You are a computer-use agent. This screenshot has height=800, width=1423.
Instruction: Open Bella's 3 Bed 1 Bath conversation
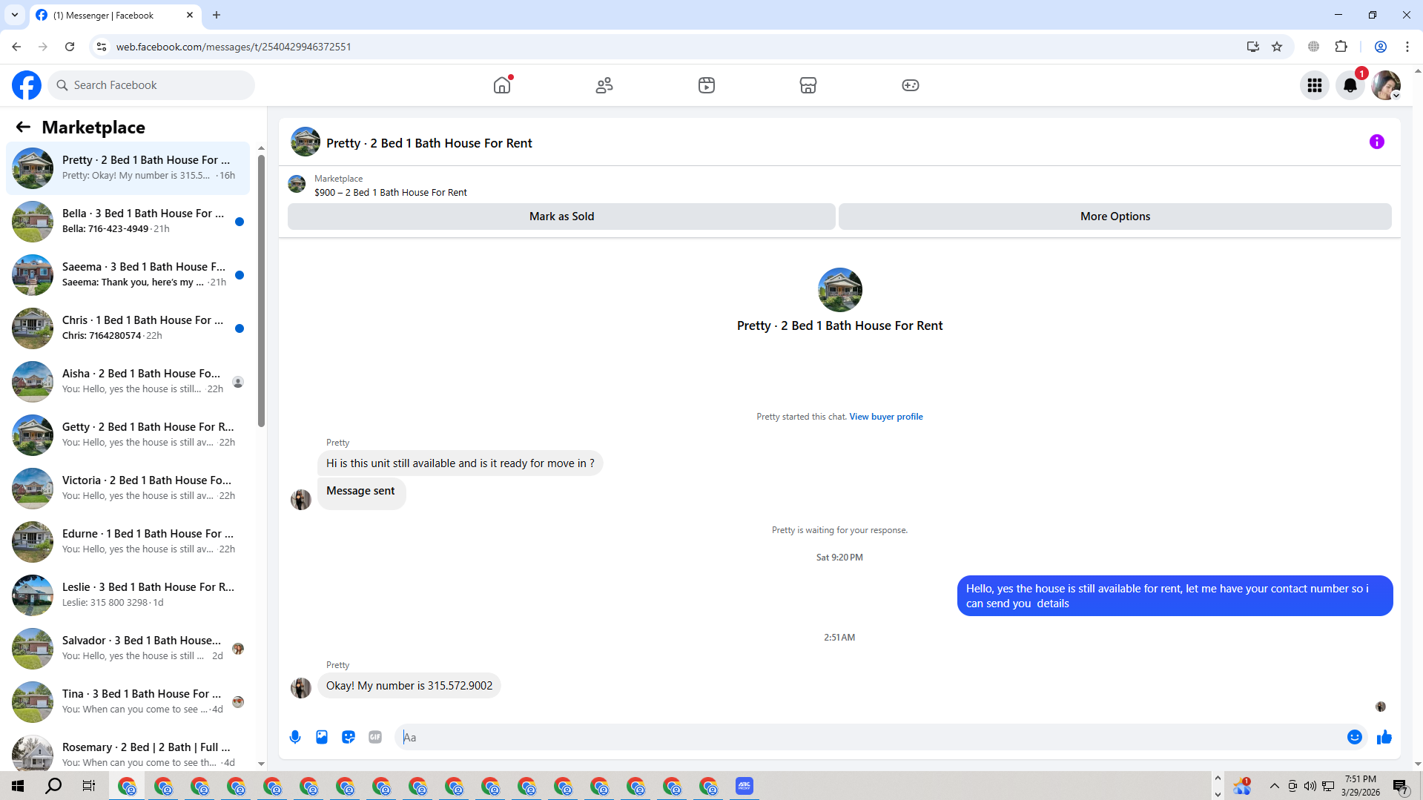coord(128,221)
